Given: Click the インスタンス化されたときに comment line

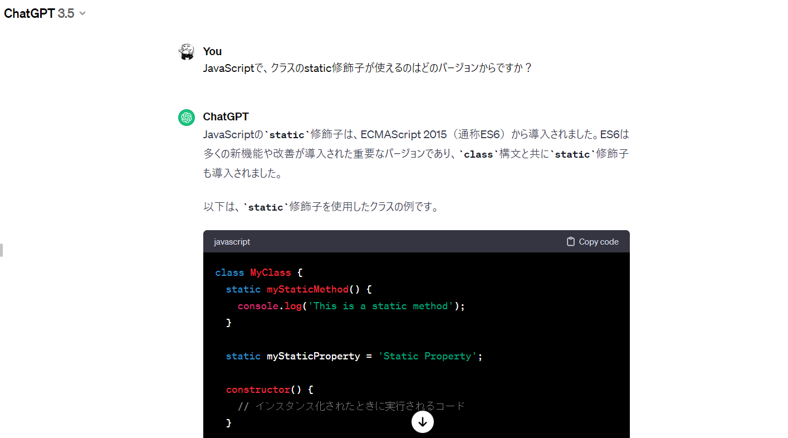Looking at the screenshot, I should click(351, 406).
